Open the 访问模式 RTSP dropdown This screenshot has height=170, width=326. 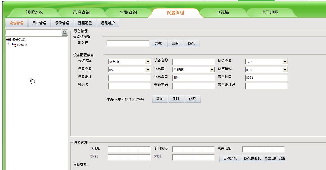point(266,70)
